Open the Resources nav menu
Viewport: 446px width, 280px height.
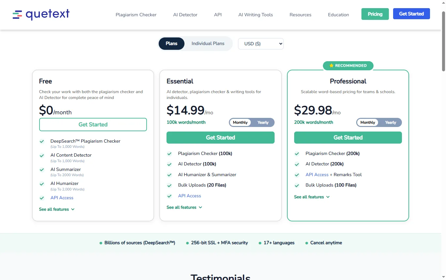click(300, 15)
